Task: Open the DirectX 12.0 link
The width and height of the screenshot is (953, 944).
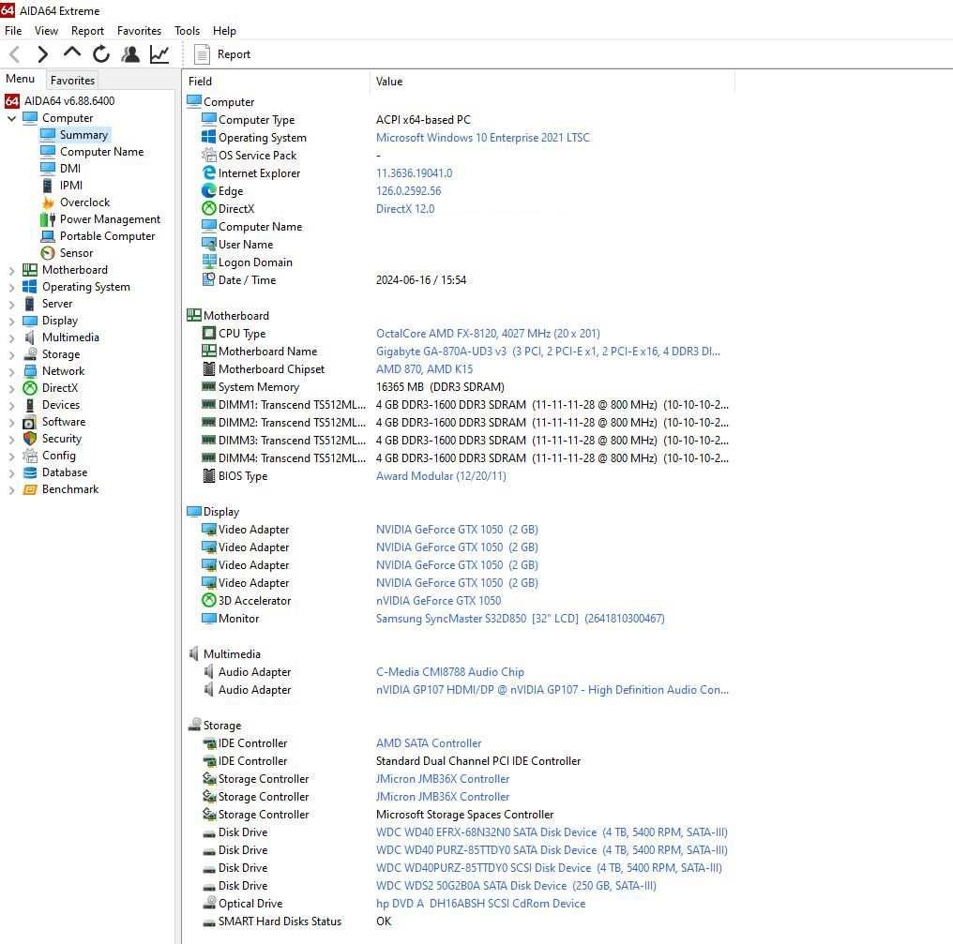Action: coord(405,209)
